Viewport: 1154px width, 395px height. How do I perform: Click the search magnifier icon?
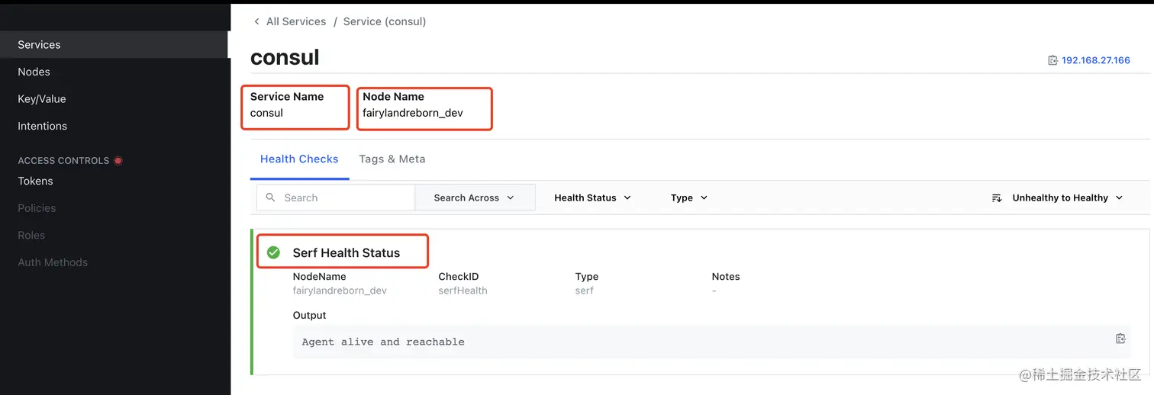point(270,197)
